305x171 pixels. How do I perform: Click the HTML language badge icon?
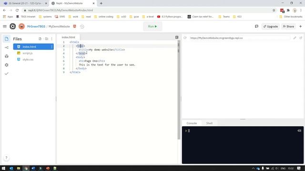click(x=74, y=26)
